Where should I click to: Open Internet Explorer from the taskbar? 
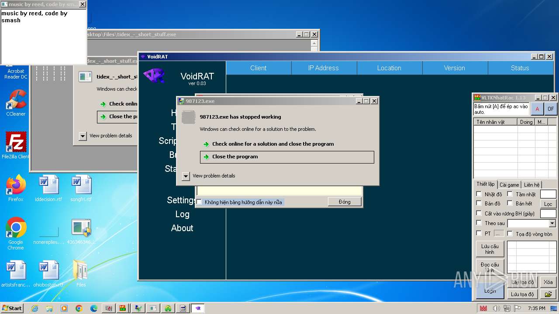35,308
